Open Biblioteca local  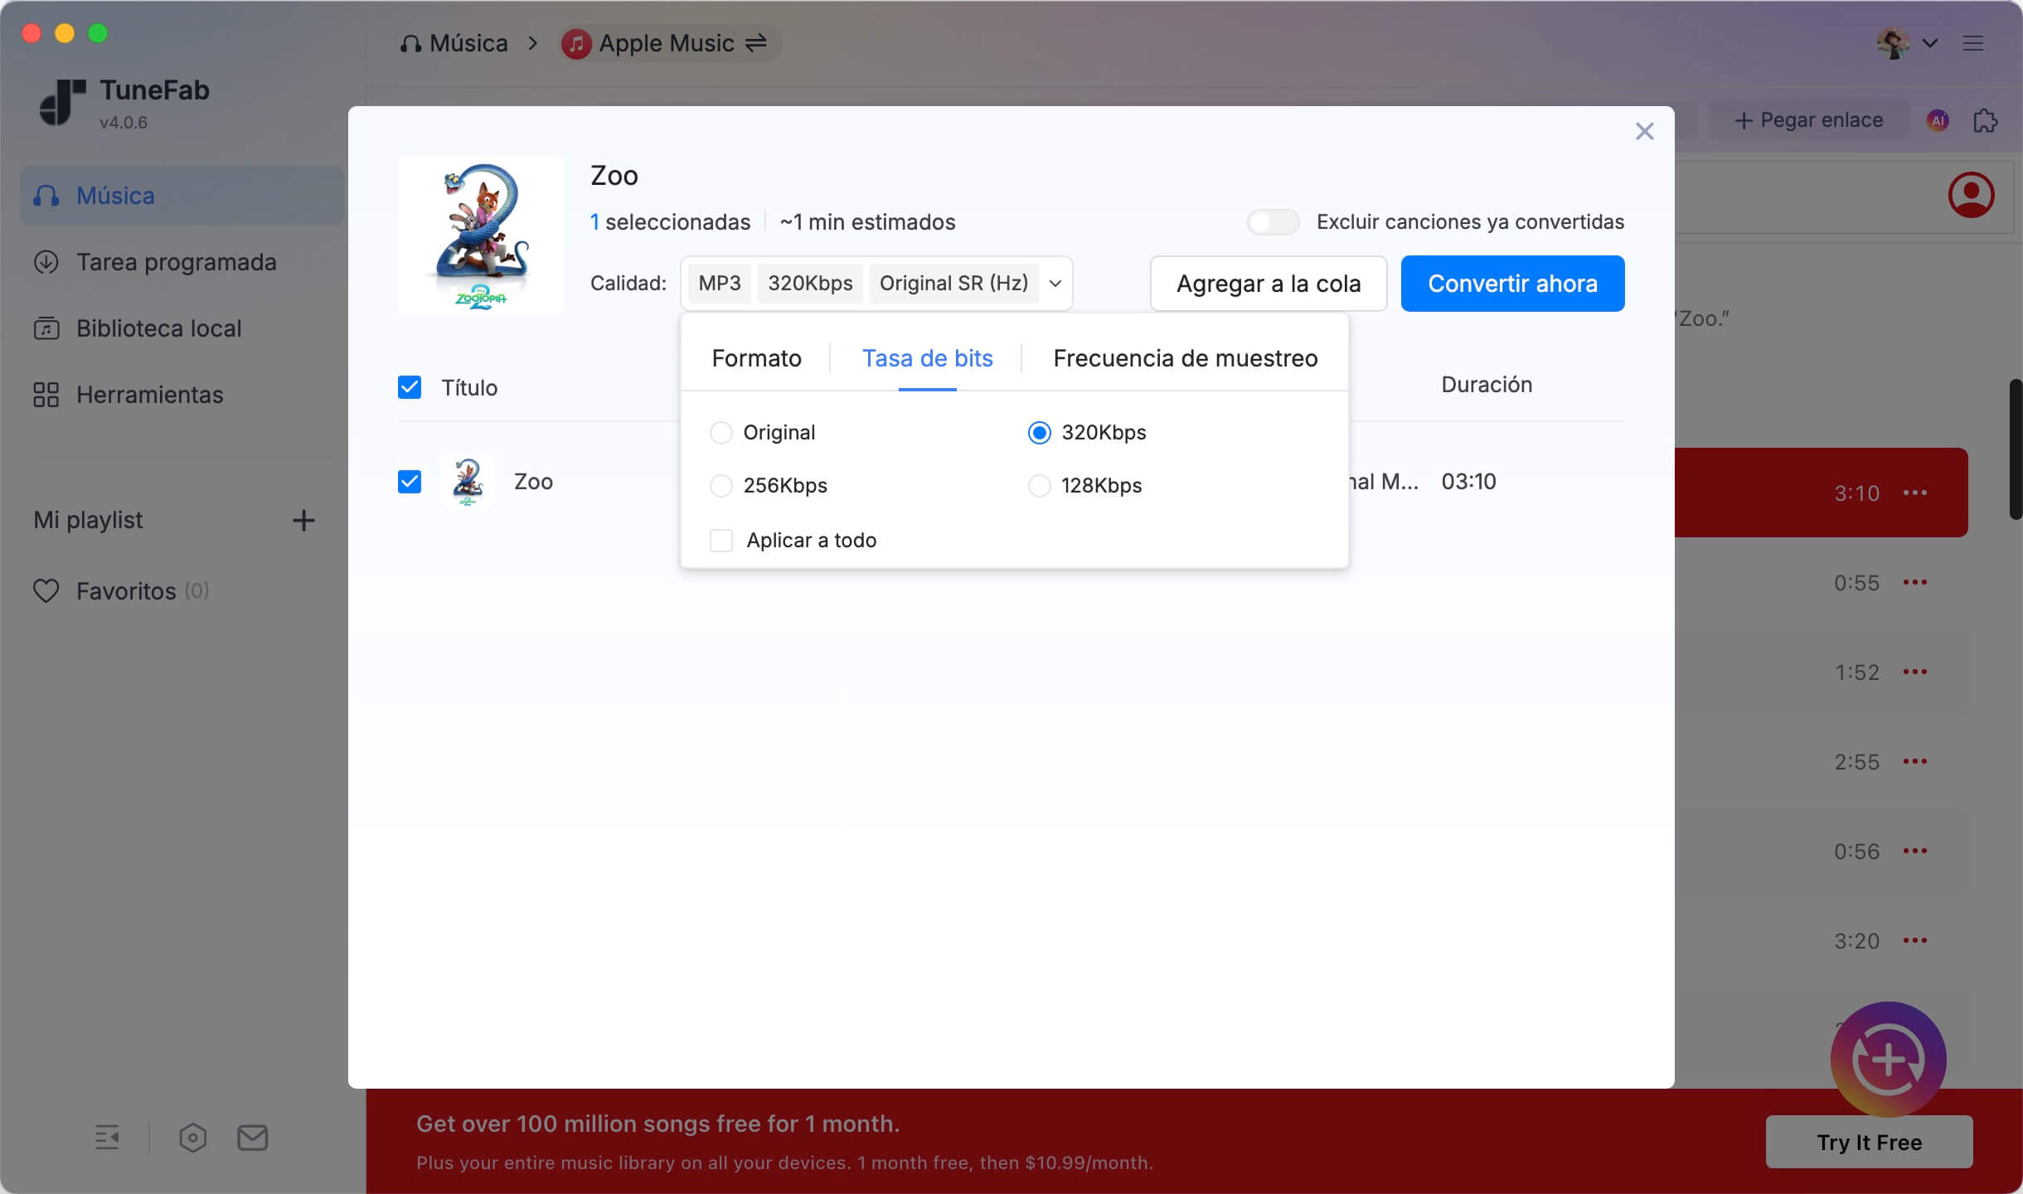tap(158, 328)
